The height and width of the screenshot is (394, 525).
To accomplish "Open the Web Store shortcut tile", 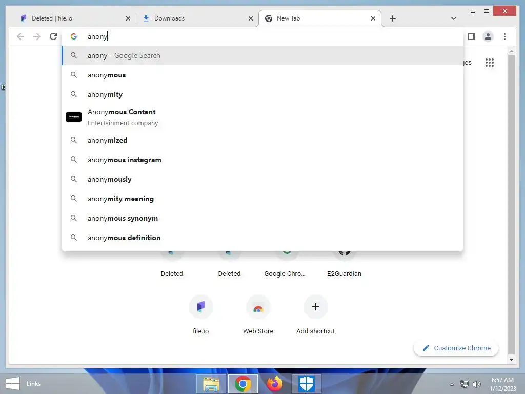I will click(258, 314).
